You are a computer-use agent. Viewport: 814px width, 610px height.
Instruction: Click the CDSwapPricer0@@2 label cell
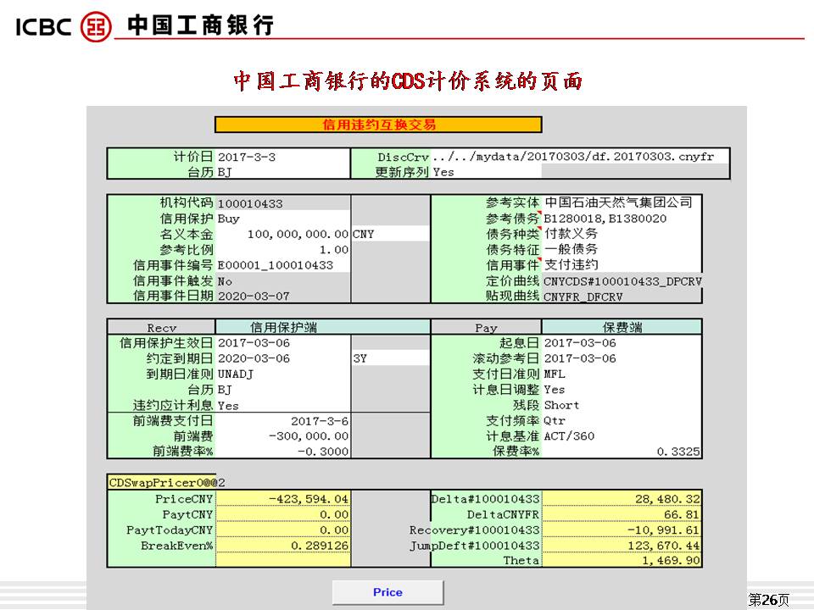click(161, 482)
